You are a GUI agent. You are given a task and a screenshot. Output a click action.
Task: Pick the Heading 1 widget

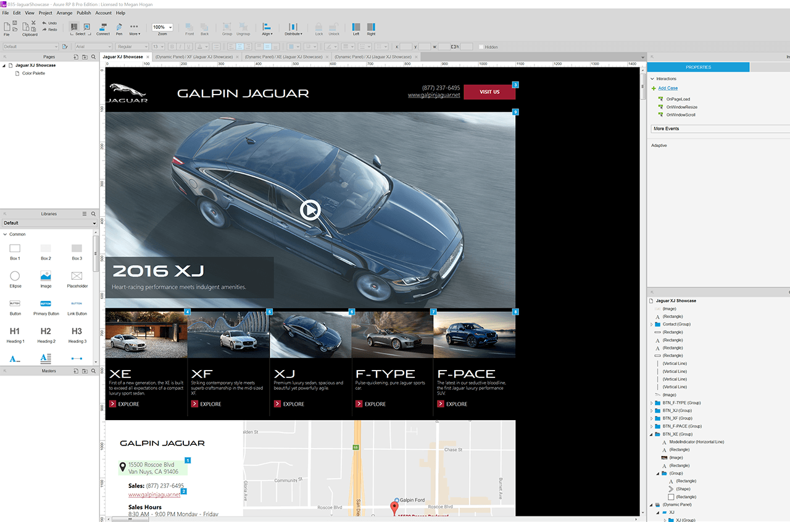[x=15, y=334]
